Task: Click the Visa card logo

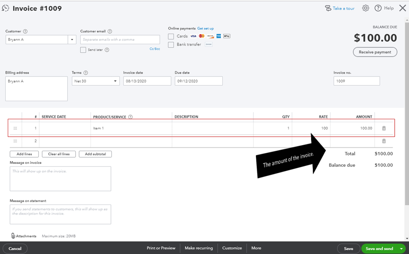Action: [x=193, y=36]
